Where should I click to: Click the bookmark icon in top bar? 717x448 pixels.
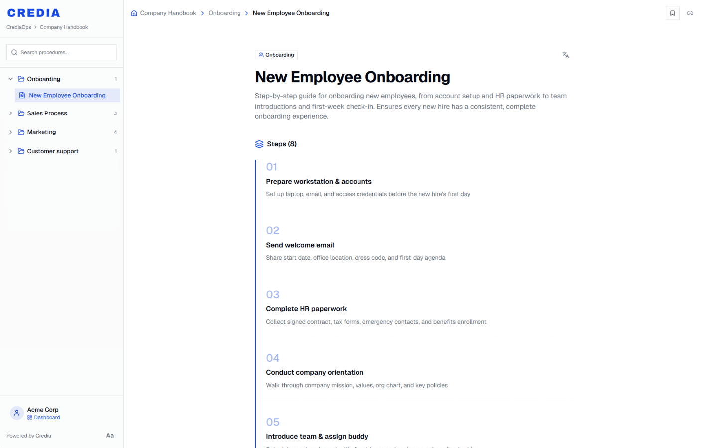click(672, 13)
